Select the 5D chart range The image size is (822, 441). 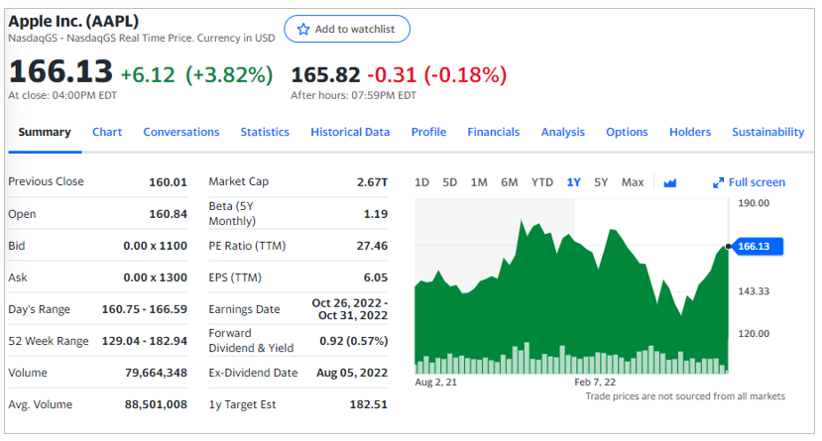[449, 182]
